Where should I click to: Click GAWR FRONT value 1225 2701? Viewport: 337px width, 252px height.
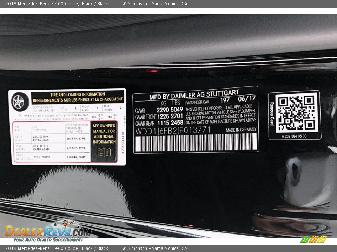click(x=170, y=116)
